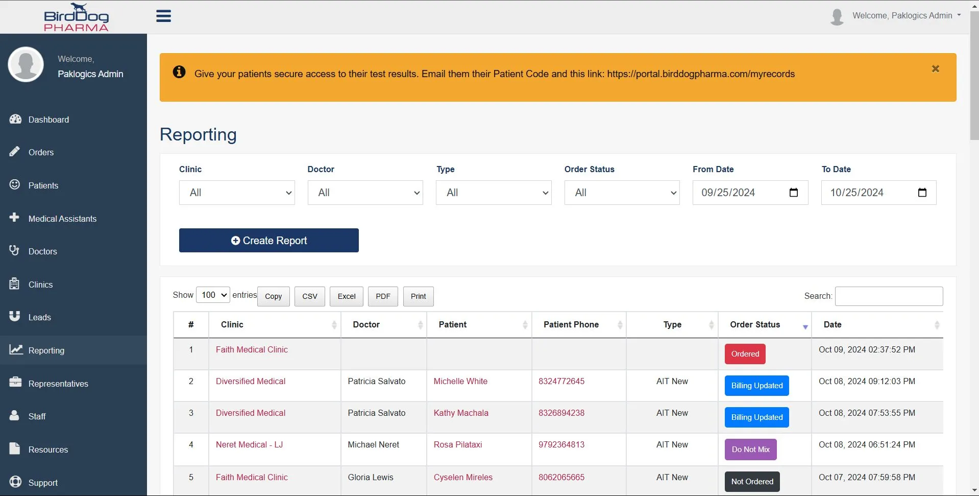The image size is (979, 496).
Task: Open the From Date calendar picker icon
Action: (x=793, y=193)
